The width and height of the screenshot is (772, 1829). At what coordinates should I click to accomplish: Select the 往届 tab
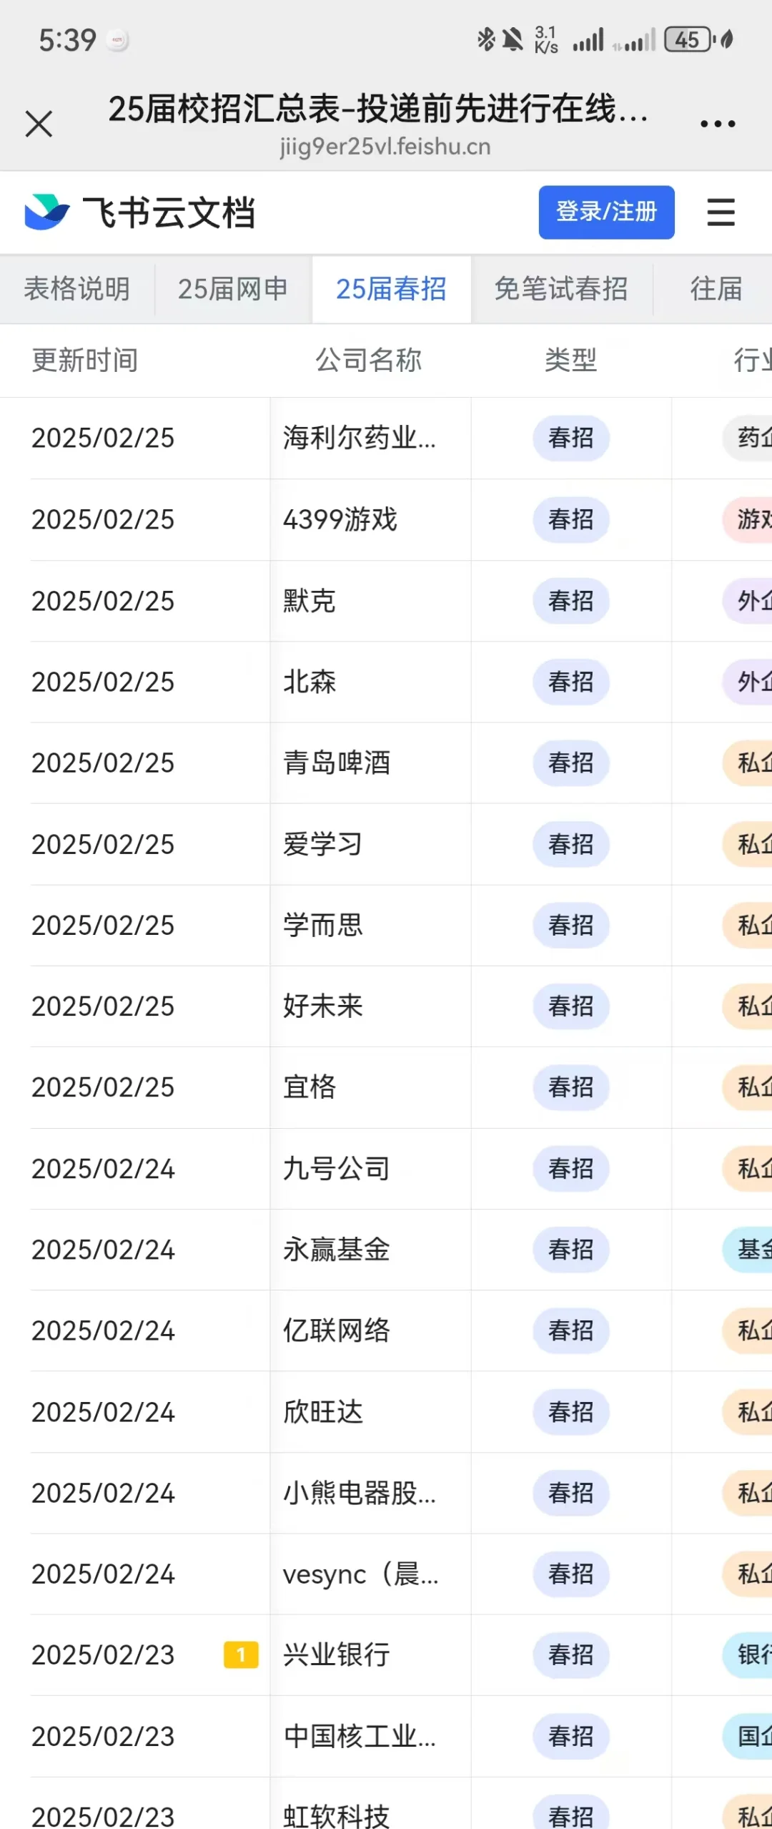pyautogui.click(x=716, y=290)
